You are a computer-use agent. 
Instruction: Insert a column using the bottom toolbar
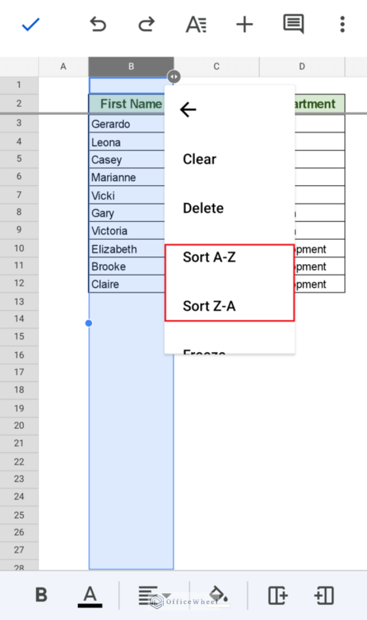pyautogui.click(x=278, y=595)
